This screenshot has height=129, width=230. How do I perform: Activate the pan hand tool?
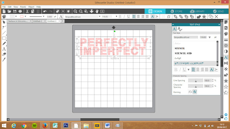[x=97, y=11]
